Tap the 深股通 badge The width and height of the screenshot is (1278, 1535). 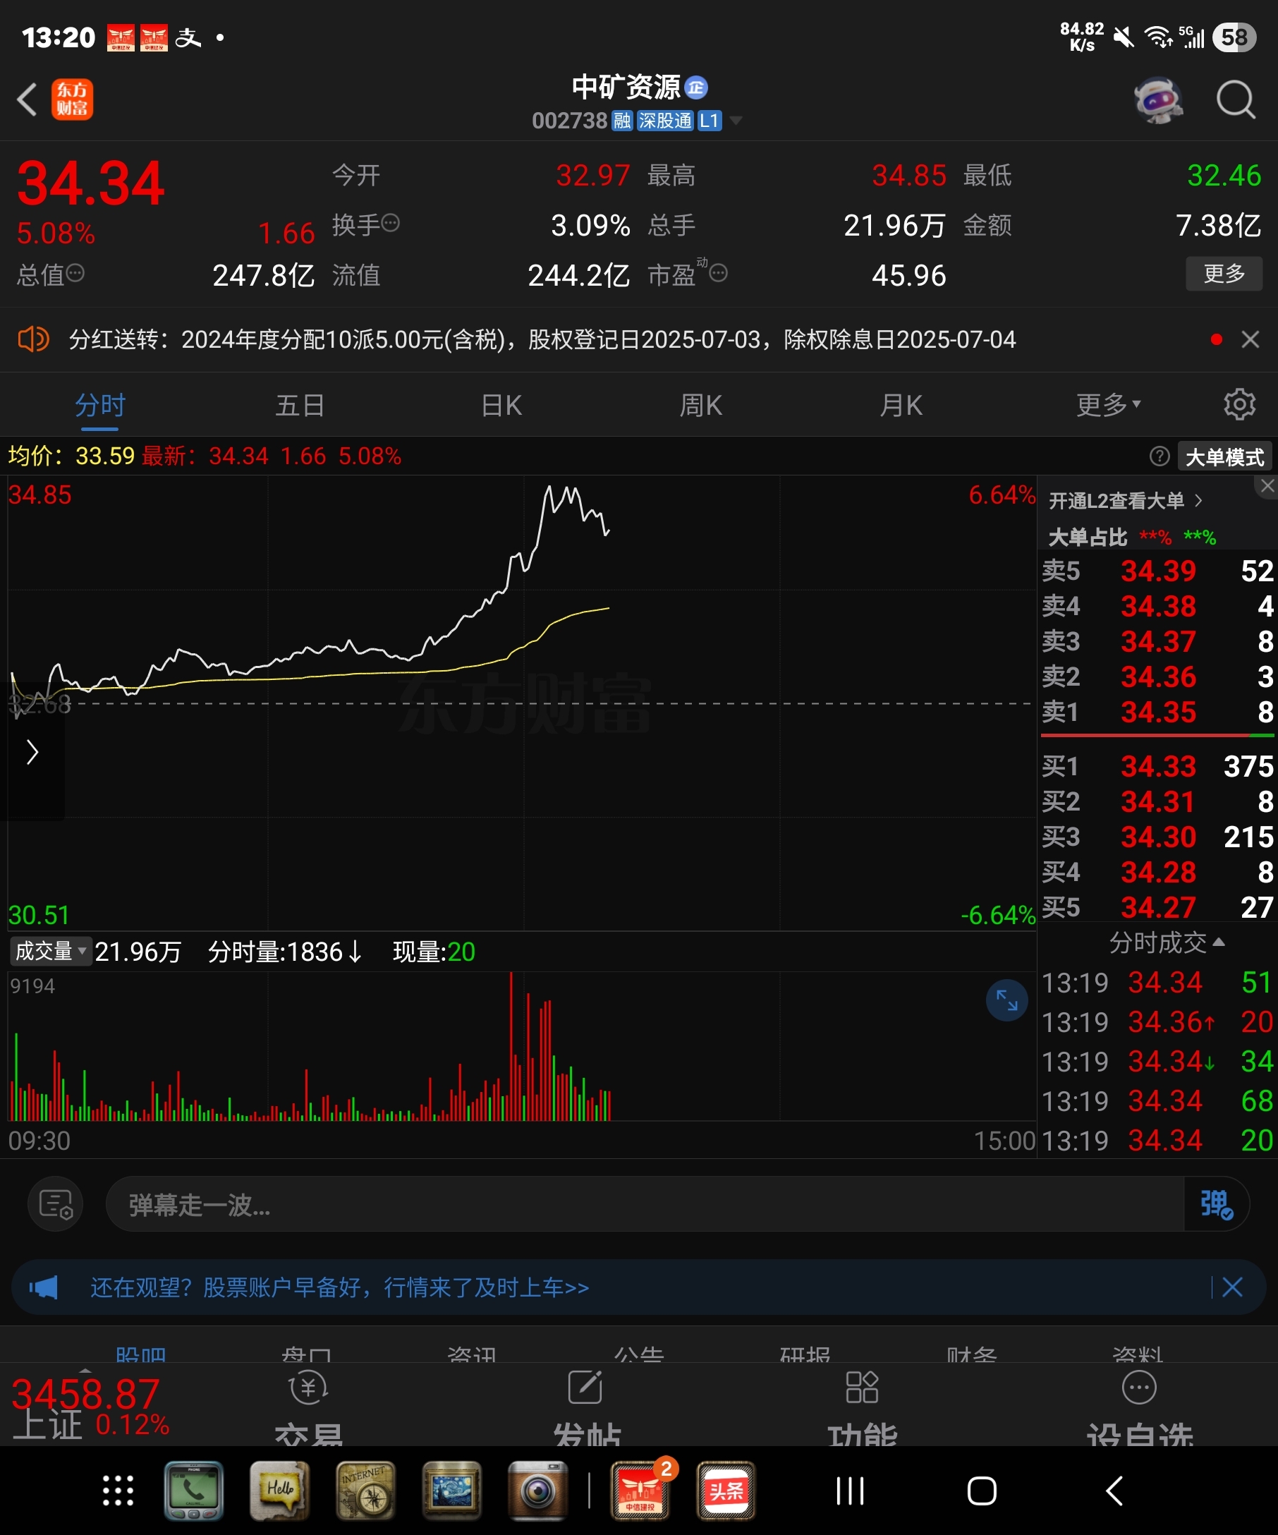click(665, 121)
